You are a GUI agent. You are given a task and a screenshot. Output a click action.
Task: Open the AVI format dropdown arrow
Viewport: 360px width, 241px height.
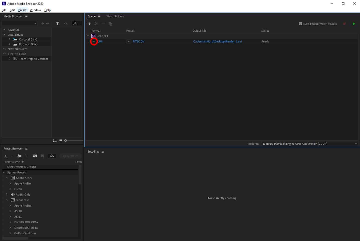94,41
